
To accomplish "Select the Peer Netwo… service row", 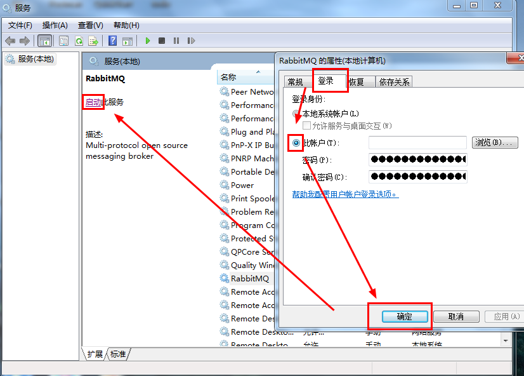I will click(247, 92).
